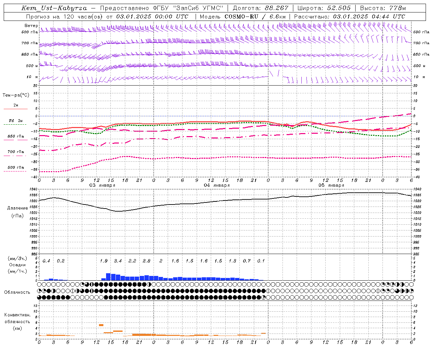Click the 1.3 precipitation total value
Screen dimensions: 431x345
[x=232, y=261]
